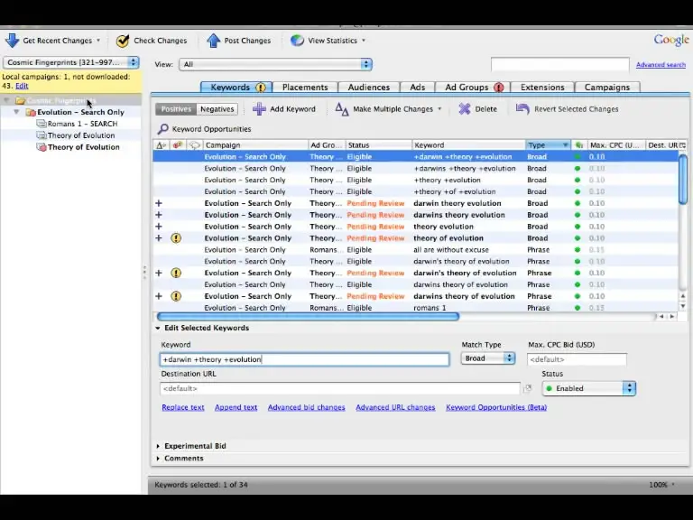Open the Make Multiple Changes dropdown arrow

pos(439,108)
